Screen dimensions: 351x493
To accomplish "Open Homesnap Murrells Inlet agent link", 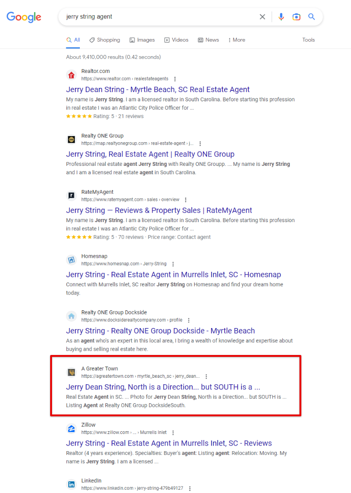I will tap(174, 275).
